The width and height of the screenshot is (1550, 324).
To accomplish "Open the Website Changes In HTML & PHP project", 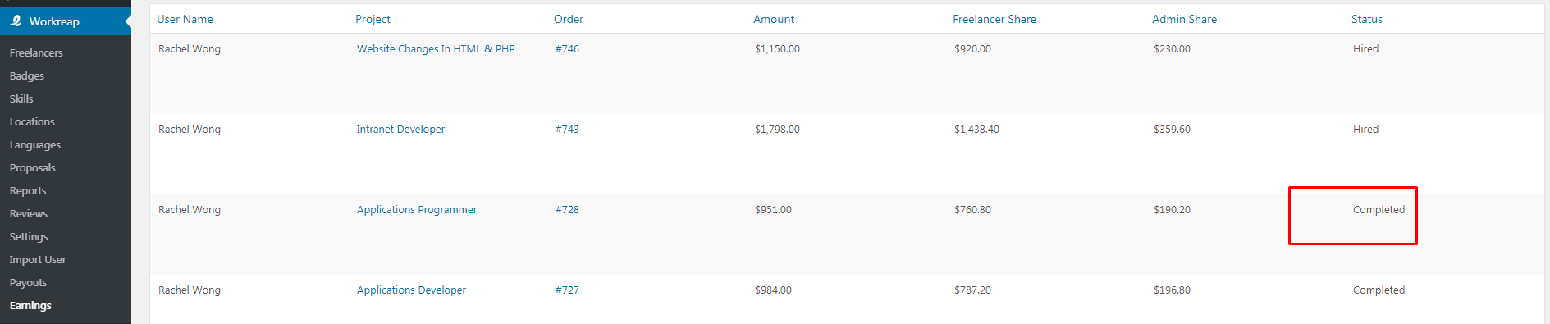I will (436, 49).
